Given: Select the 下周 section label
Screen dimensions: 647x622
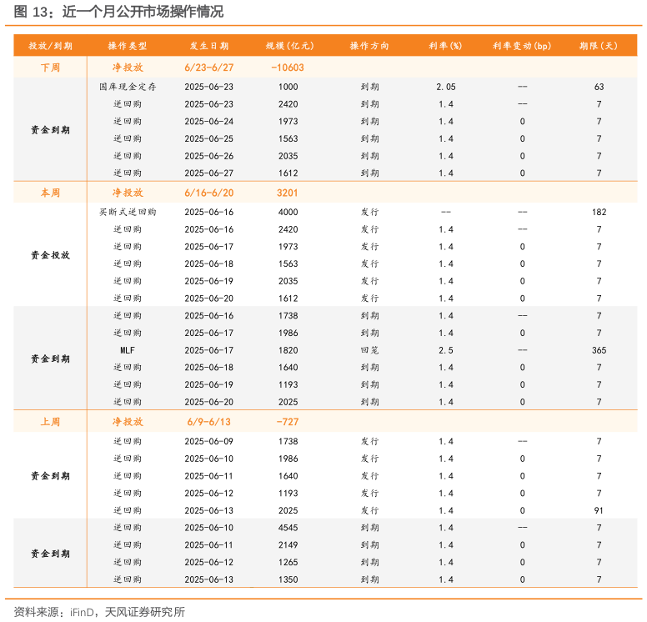Looking at the screenshot, I should click(50, 68).
